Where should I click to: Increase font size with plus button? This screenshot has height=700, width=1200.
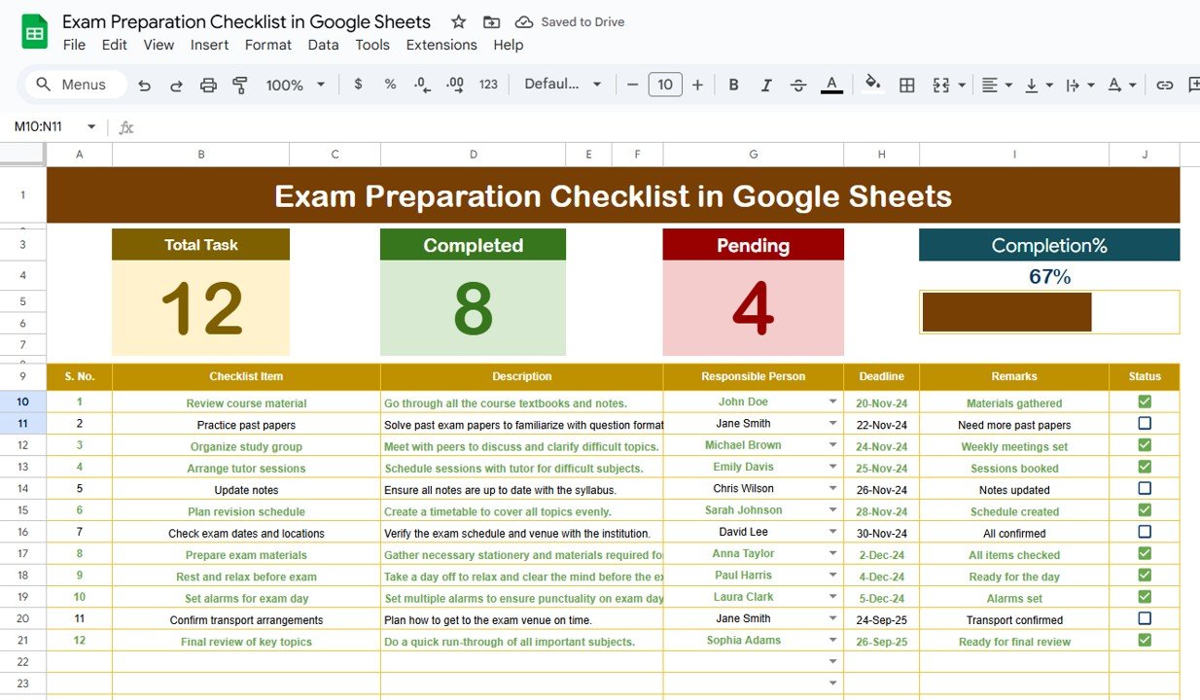tap(697, 85)
